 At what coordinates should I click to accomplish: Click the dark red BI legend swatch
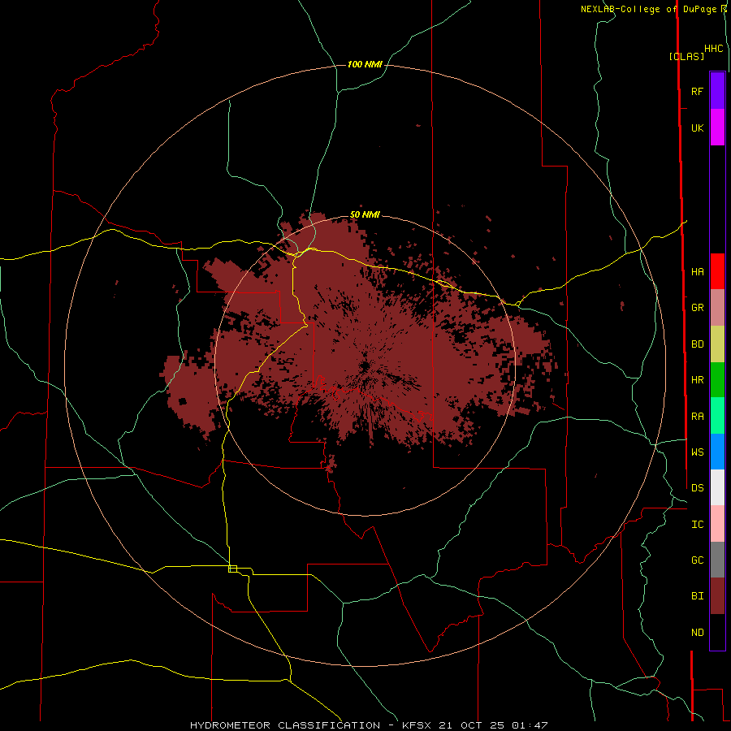[717, 596]
